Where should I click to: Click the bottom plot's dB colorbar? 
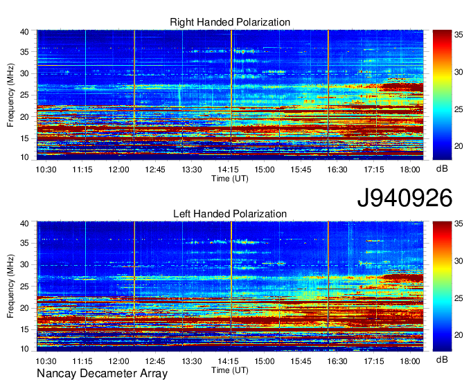click(442, 286)
